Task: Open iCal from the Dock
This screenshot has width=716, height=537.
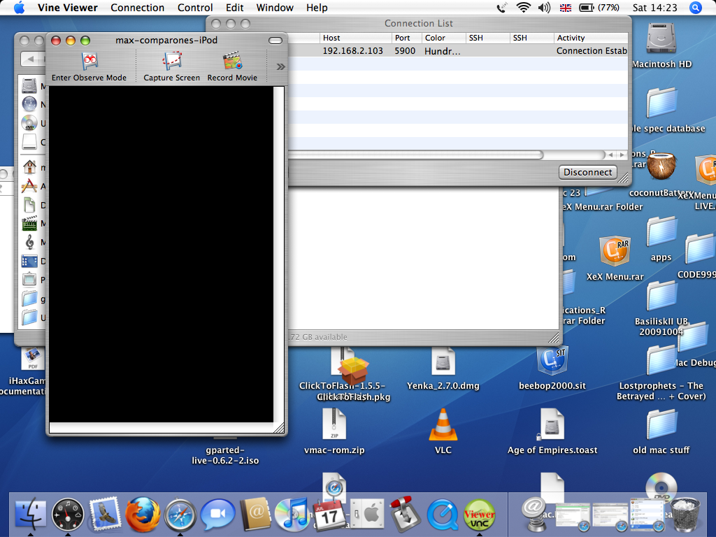Action: 329,515
